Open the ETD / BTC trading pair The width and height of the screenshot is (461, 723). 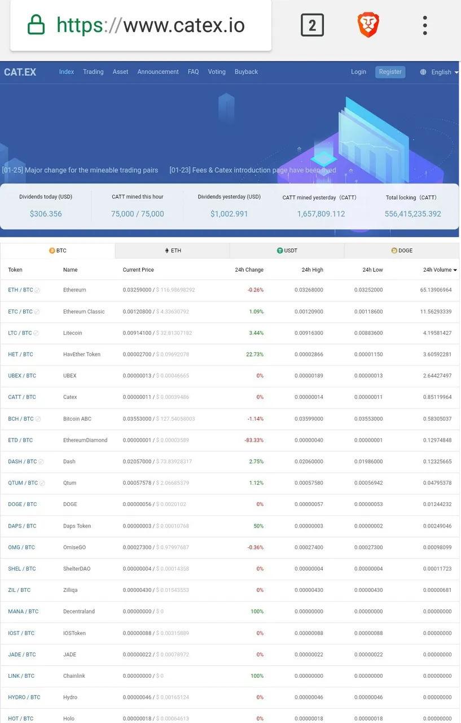[20, 440]
